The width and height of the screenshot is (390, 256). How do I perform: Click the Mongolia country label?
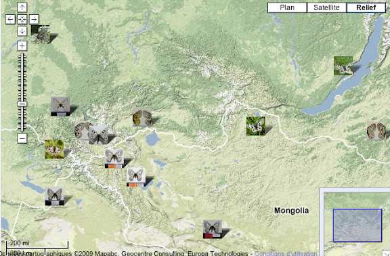point(292,211)
